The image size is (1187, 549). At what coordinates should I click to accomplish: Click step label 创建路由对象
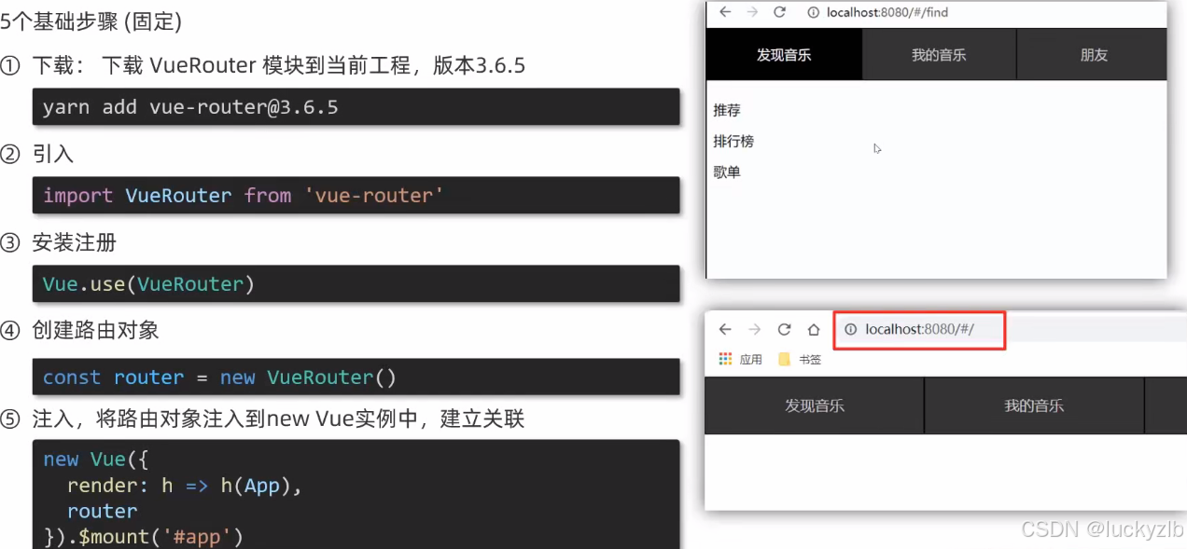95,330
